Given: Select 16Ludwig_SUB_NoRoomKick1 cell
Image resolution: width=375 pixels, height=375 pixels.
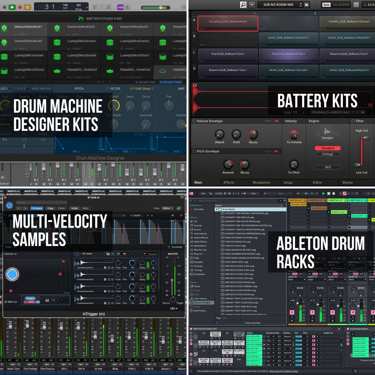Looking at the screenshot, I should (x=228, y=23).
